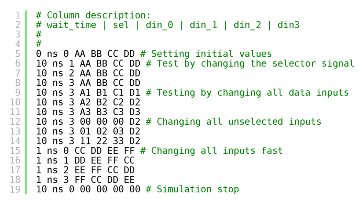Viewport: 363px width, 204px height.
Task: Click line number 1 in gutter
Action: pos(18,15)
